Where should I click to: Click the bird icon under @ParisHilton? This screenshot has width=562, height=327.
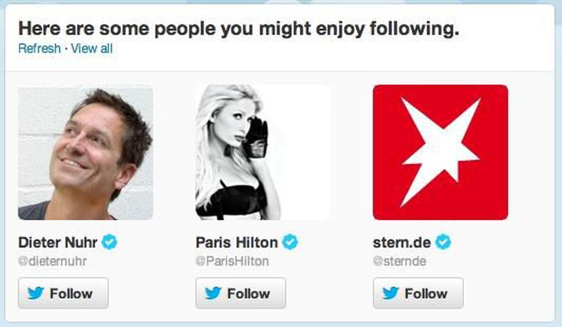(x=214, y=293)
